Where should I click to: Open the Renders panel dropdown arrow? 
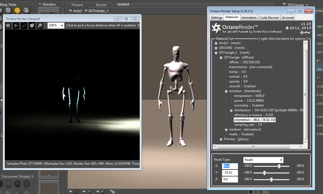tap(40, 4)
